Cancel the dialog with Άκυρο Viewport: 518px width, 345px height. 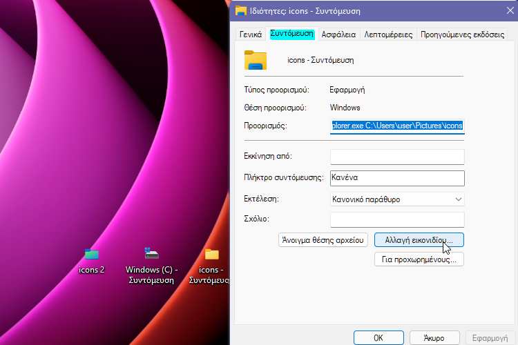(x=434, y=338)
